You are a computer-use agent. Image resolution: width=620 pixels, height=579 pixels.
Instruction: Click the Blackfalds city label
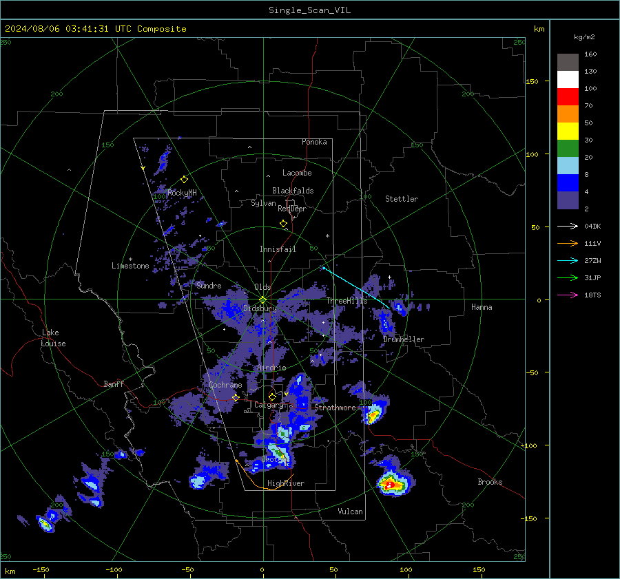(x=293, y=191)
